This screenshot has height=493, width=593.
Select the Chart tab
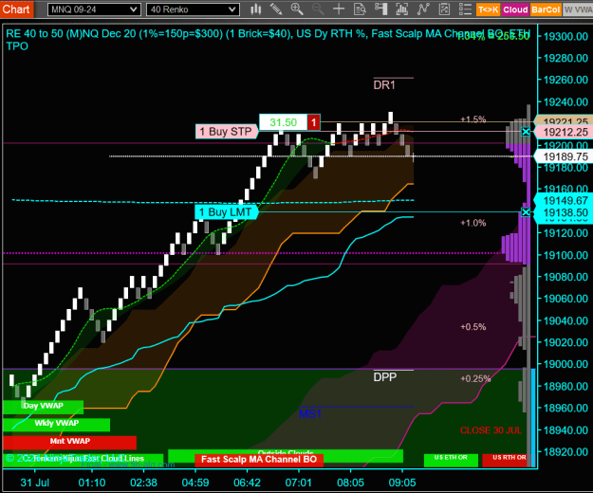[17, 9]
